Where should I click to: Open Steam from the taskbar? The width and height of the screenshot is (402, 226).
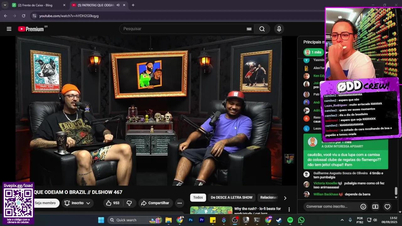[279, 220]
